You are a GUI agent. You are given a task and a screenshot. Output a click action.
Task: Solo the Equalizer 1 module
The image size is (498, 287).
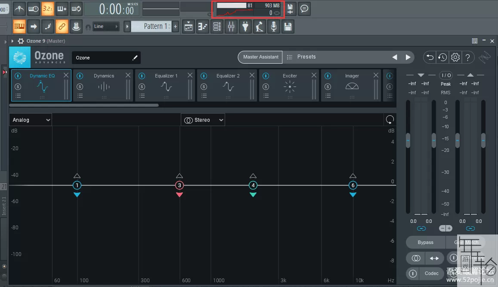coord(142,86)
